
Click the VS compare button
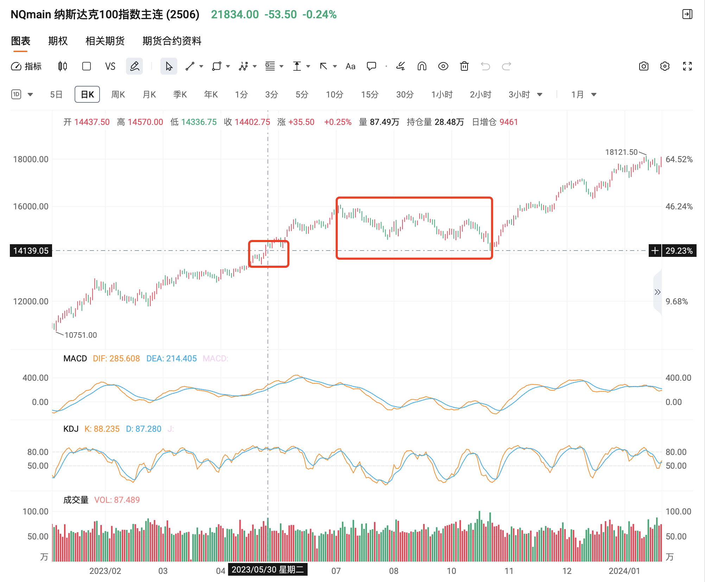110,66
